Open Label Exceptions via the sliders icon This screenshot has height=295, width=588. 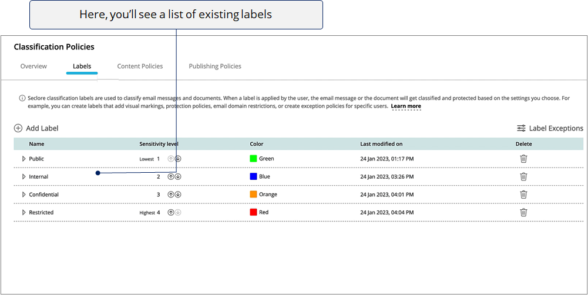[x=521, y=128]
